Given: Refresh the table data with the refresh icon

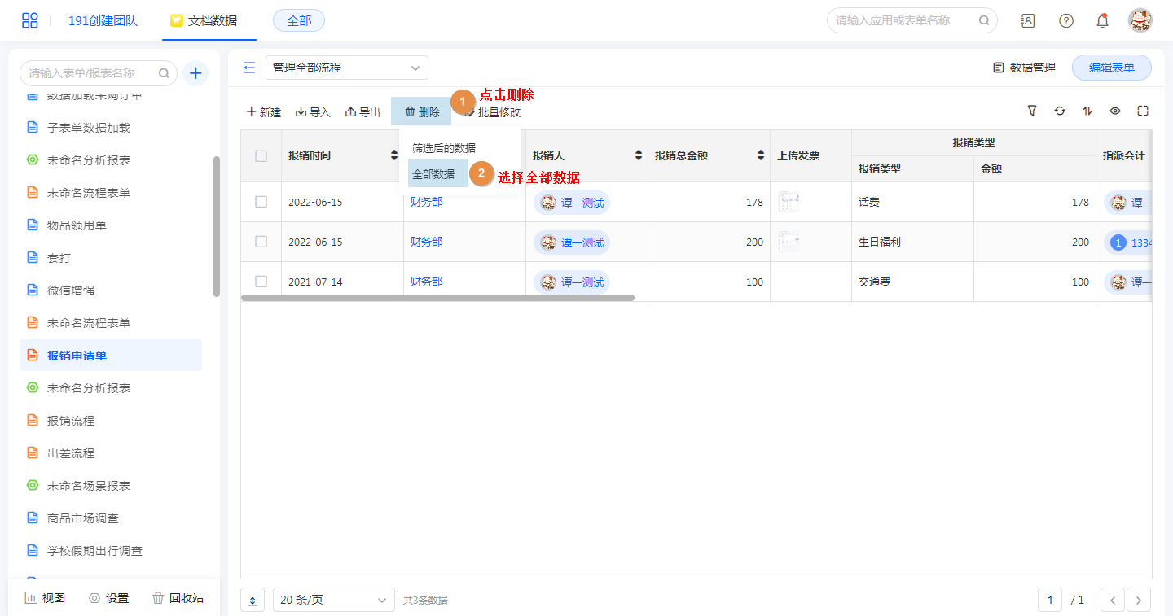Looking at the screenshot, I should [x=1060, y=111].
